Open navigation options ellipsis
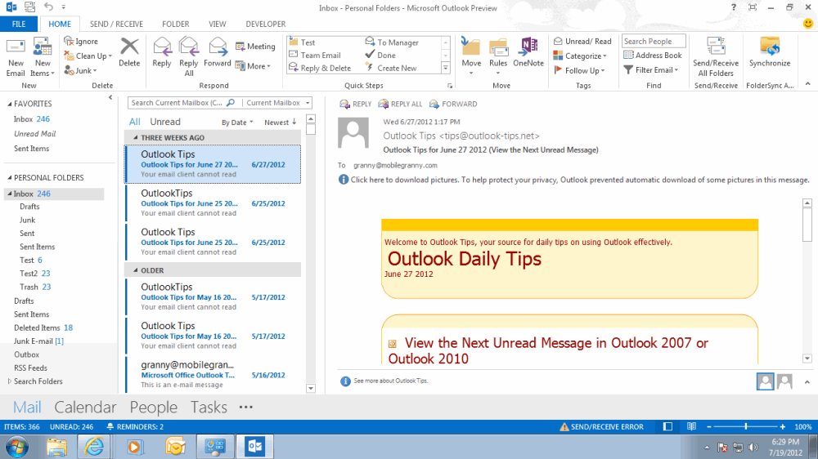818x459 pixels. click(x=245, y=407)
